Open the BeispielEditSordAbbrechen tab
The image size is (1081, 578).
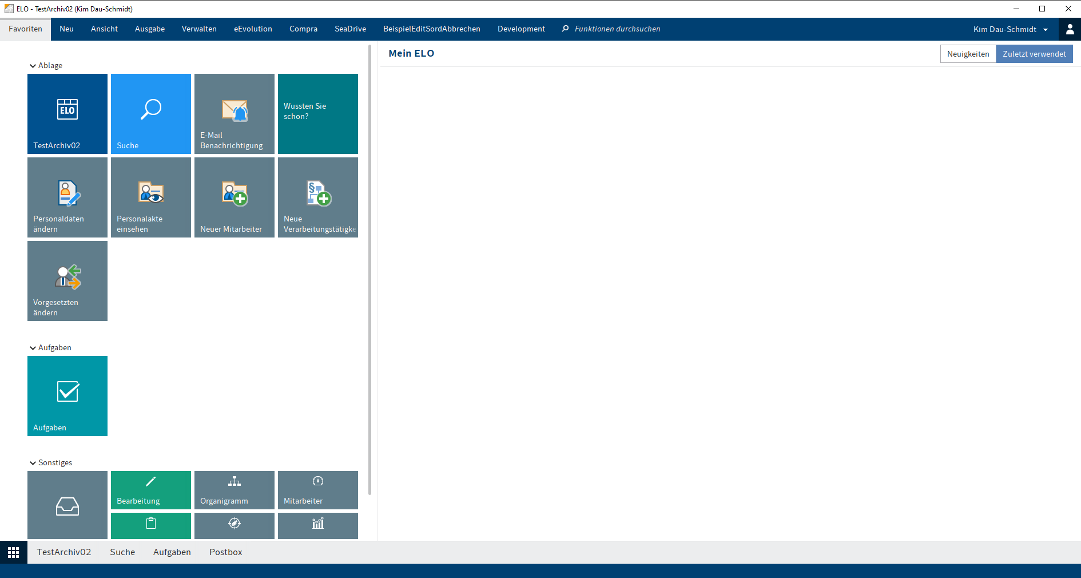point(432,29)
